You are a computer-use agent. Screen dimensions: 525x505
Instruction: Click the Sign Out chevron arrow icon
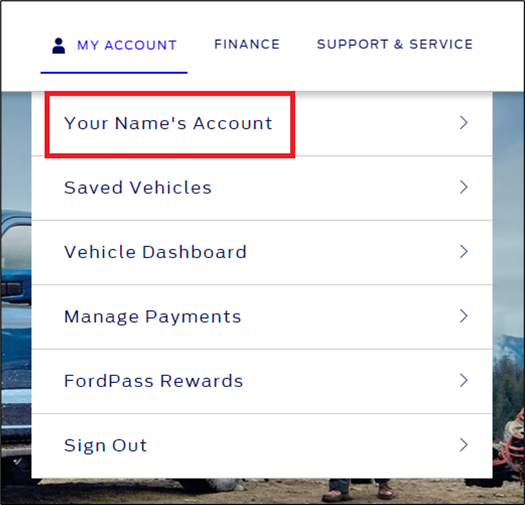(464, 445)
